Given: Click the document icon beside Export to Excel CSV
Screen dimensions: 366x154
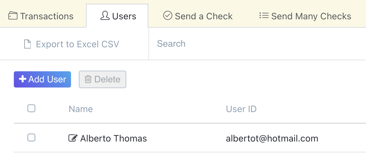Looking at the screenshot, I should pyautogui.click(x=27, y=44).
